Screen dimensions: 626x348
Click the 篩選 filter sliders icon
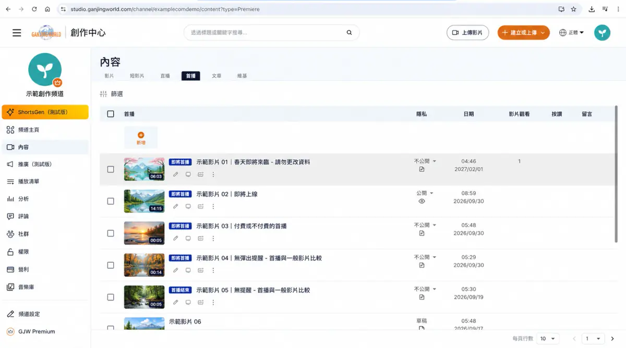click(x=103, y=94)
